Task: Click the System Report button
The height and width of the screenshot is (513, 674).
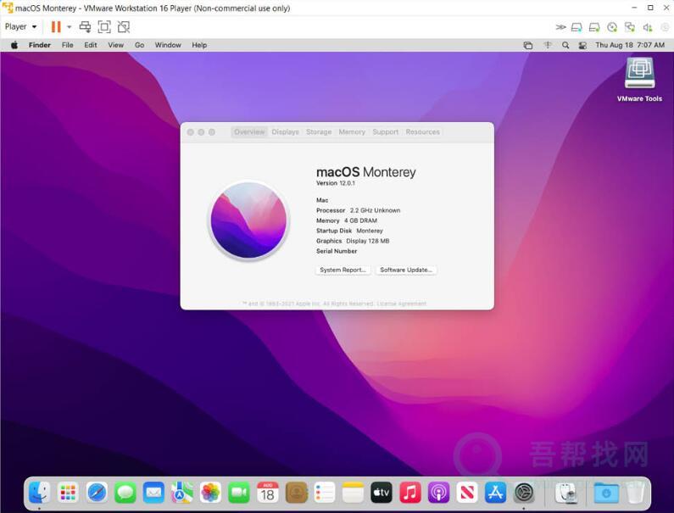Action: click(x=343, y=270)
